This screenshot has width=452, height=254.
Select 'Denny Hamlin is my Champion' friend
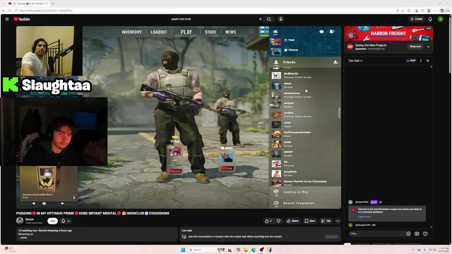(x=304, y=183)
